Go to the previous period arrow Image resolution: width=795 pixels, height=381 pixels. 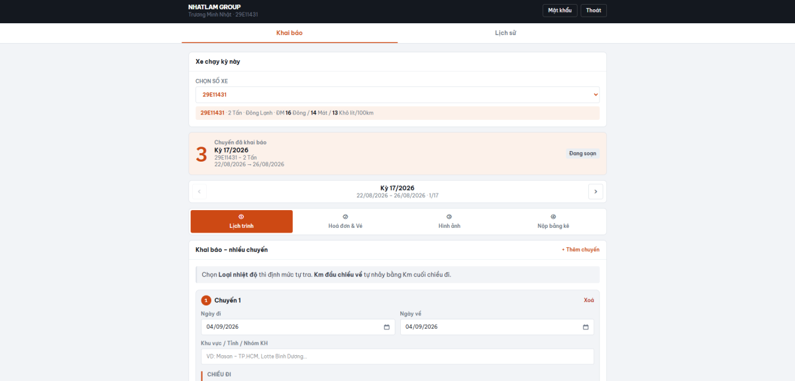pos(199,191)
